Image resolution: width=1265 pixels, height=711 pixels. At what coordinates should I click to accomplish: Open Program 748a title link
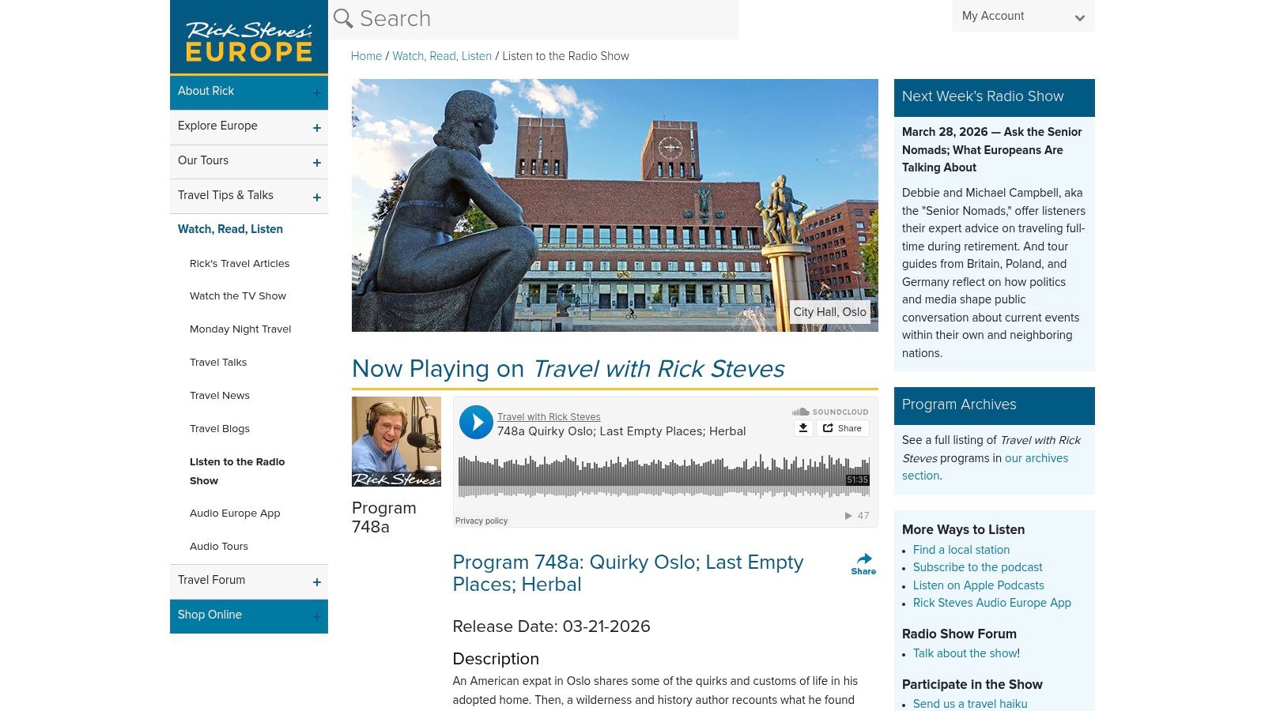coord(628,574)
